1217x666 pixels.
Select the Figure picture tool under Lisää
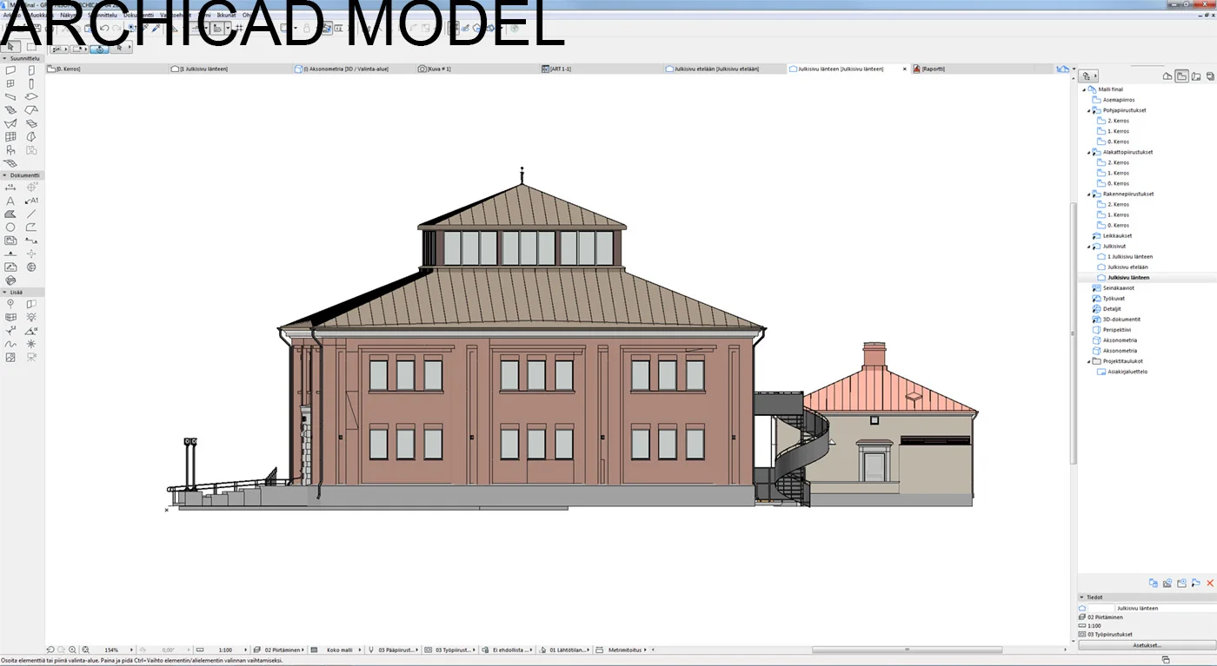click(x=10, y=357)
